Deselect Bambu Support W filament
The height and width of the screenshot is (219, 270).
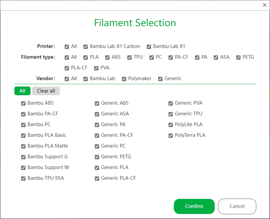(x=23, y=168)
